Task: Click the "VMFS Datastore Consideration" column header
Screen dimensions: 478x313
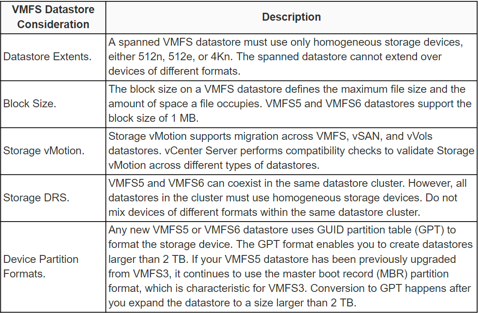Action: [53, 18]
